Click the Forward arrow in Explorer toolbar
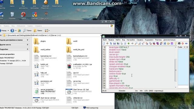 12,31
